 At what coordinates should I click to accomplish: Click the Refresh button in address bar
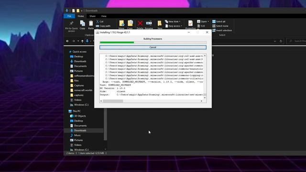point(281,41)
